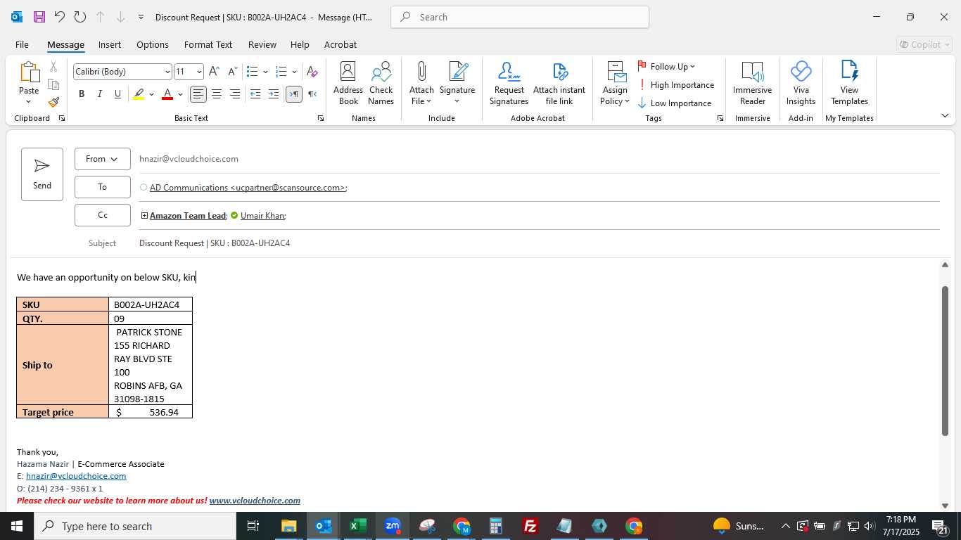Click the Paste clipboard icon

(x=29, y=73)
